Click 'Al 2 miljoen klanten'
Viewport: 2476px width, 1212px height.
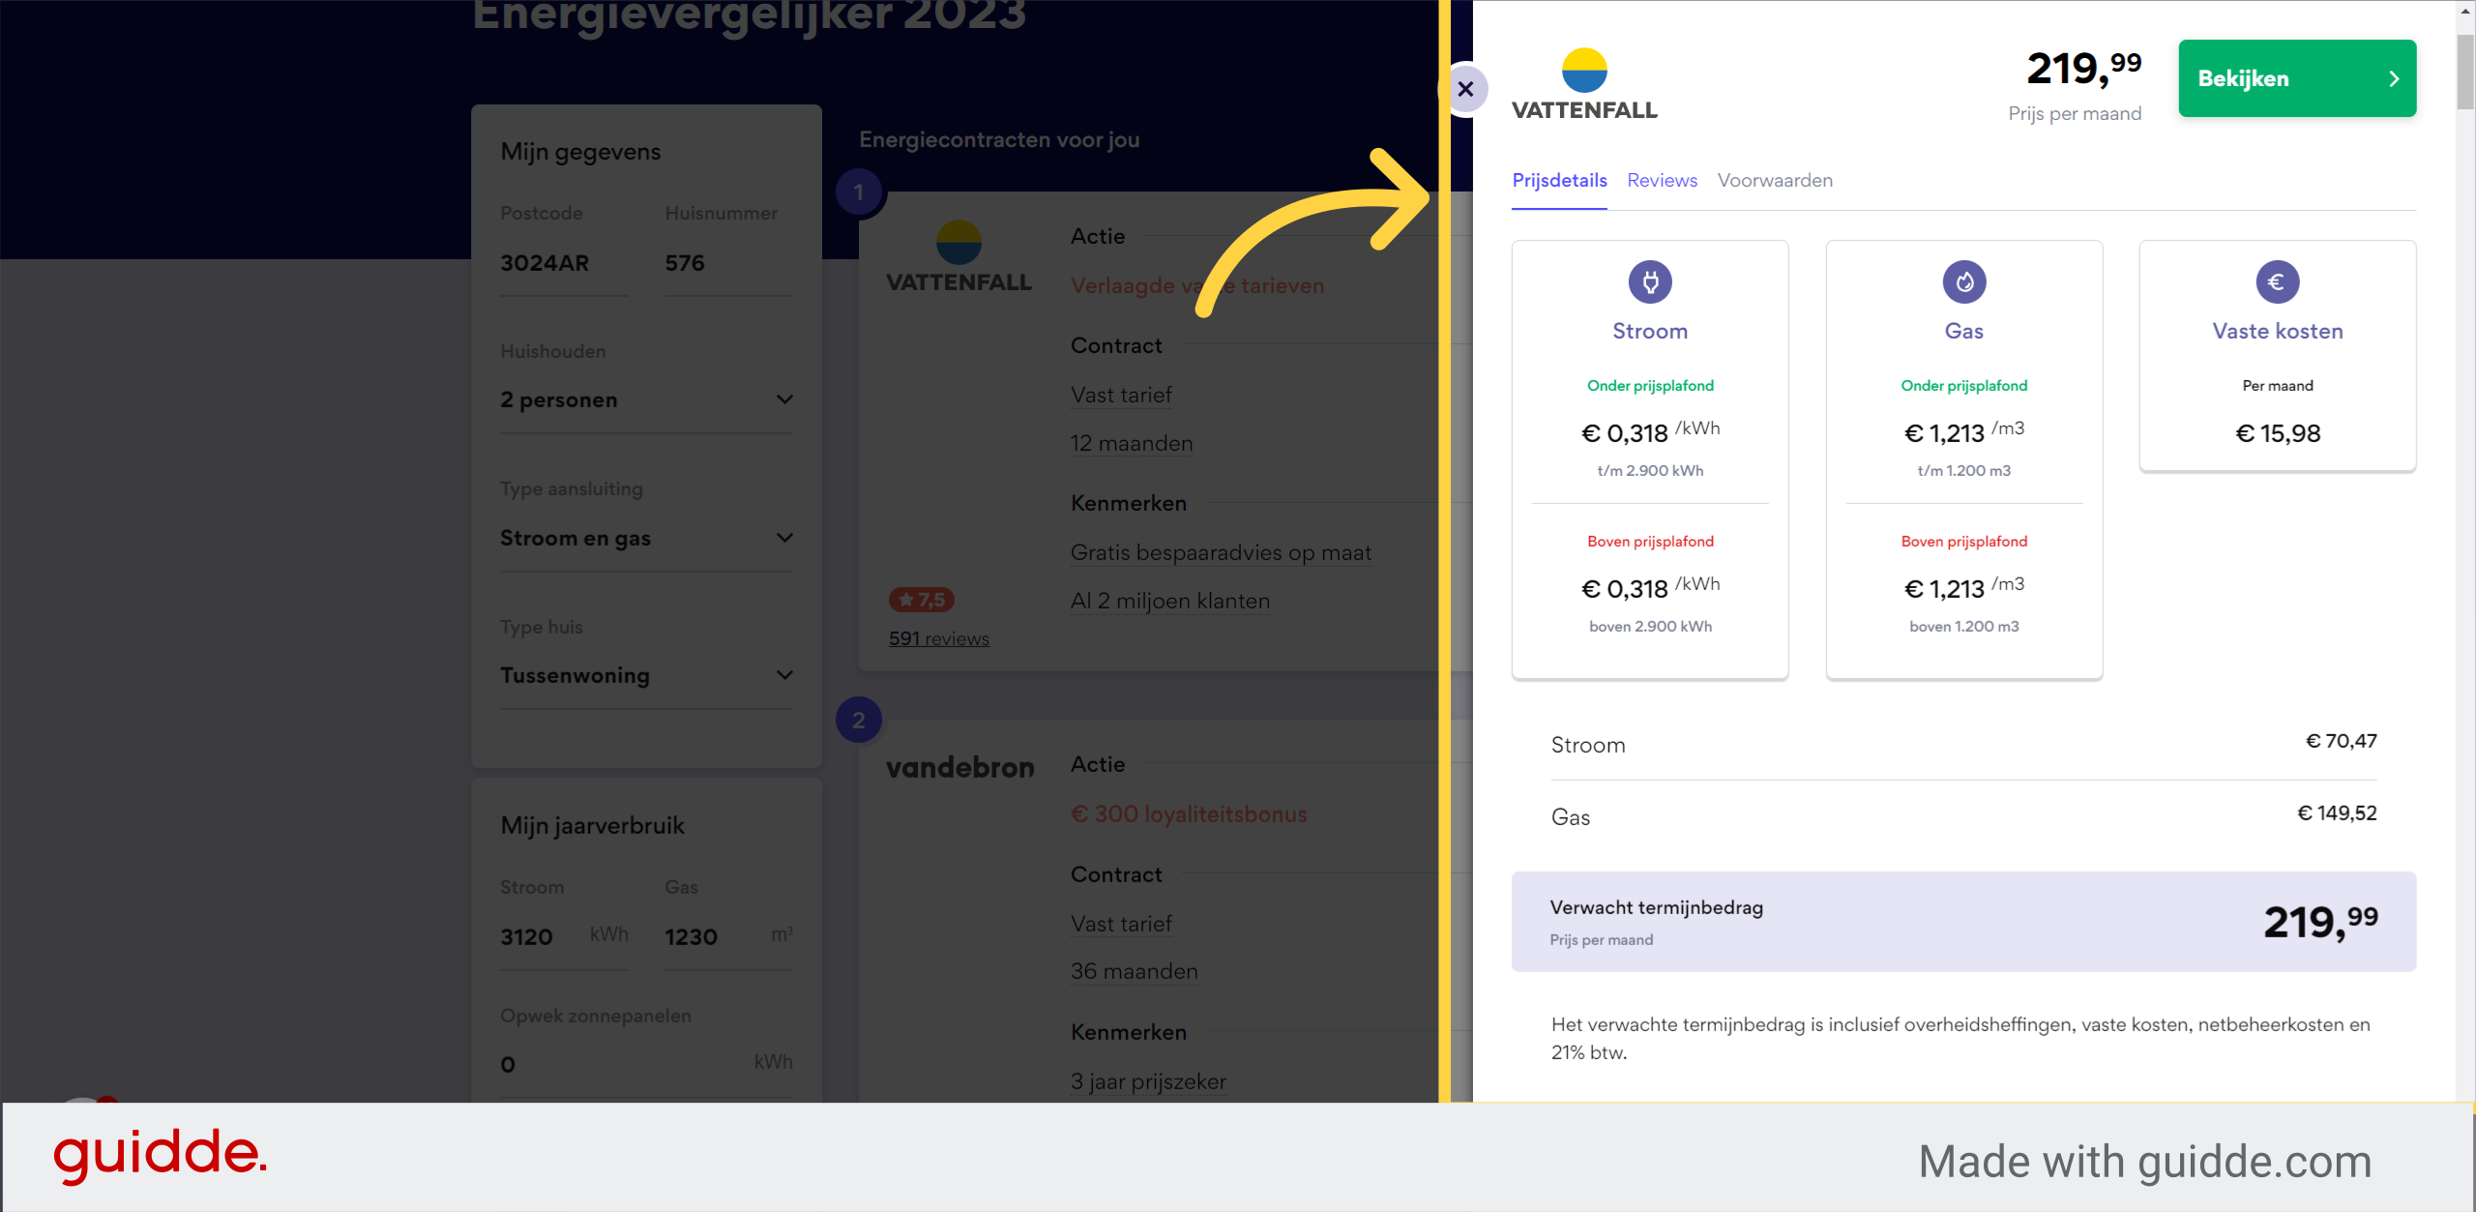tap(1170, 601)
